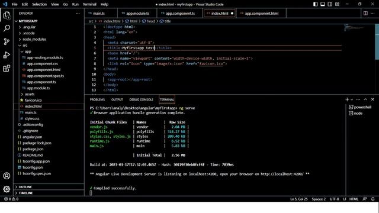Switch to the app.component.ts editor tab
This screenshot has height=213, width=379.
(180, 13)
